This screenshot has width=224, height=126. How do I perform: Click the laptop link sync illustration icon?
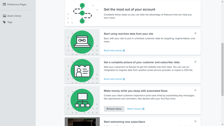(82, 42)
